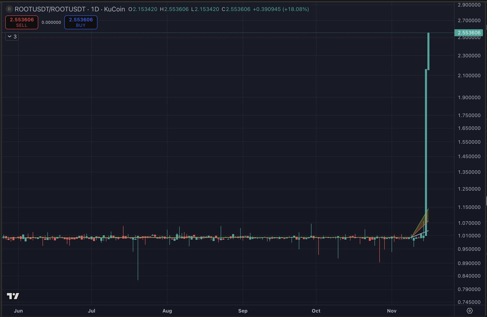Click the 1.900000 price axis label
The height and width of the screenshot is (317, 487).
tap(469, 98)
